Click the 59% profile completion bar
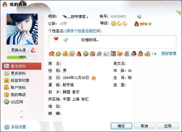182x132 pixels. [22, 57]
